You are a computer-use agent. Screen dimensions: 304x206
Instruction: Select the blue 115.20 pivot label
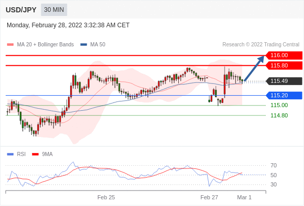284,95
